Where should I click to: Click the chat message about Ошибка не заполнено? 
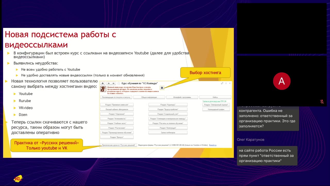point(268,118)
